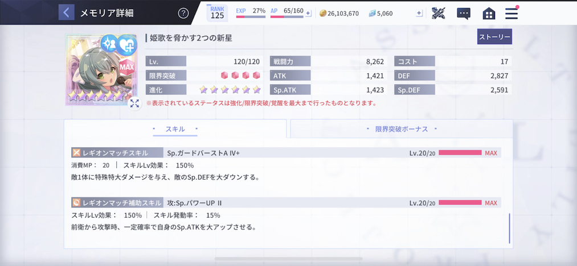Add gems with the plus button
This screenshot has height=266, width=577.
[419, 14]
